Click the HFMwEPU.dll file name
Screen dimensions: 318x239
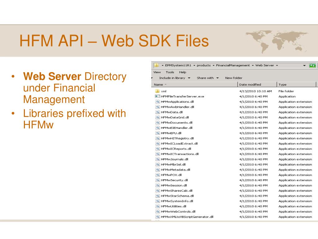(171, 133)
